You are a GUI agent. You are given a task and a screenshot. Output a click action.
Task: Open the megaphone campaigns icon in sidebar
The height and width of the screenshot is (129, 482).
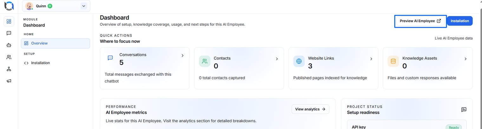(x=9, y=81)
